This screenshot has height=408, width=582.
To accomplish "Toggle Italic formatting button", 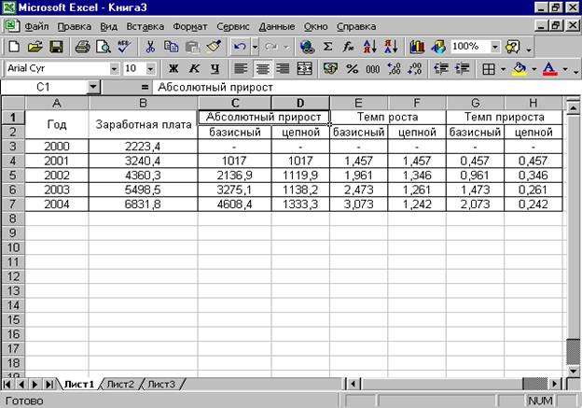I will coord(194,68).
